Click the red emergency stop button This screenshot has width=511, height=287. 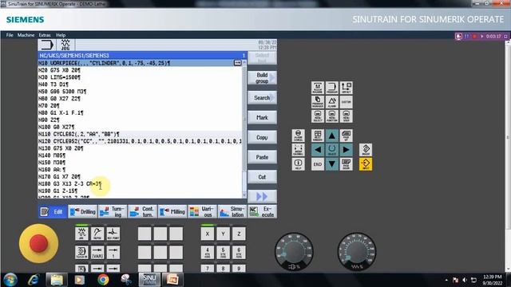(x=39, y=243)
